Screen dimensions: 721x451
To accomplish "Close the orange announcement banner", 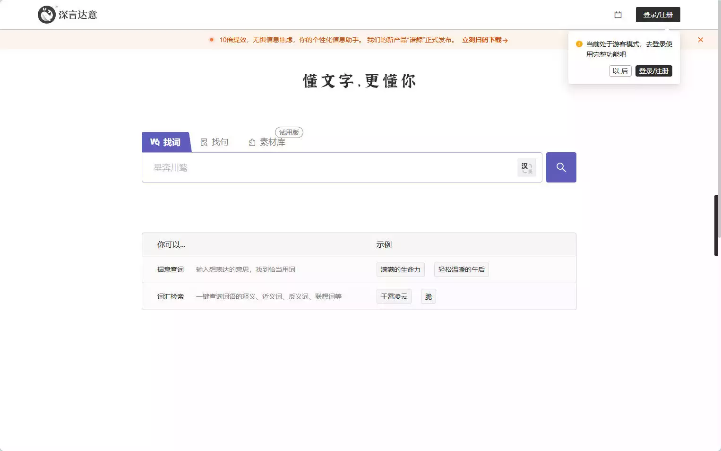I will pyautogui.click(x=700, y=40).
